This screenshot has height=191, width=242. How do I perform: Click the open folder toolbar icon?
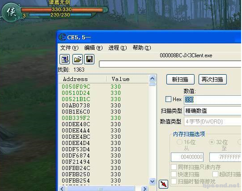[x=77, y=59]
